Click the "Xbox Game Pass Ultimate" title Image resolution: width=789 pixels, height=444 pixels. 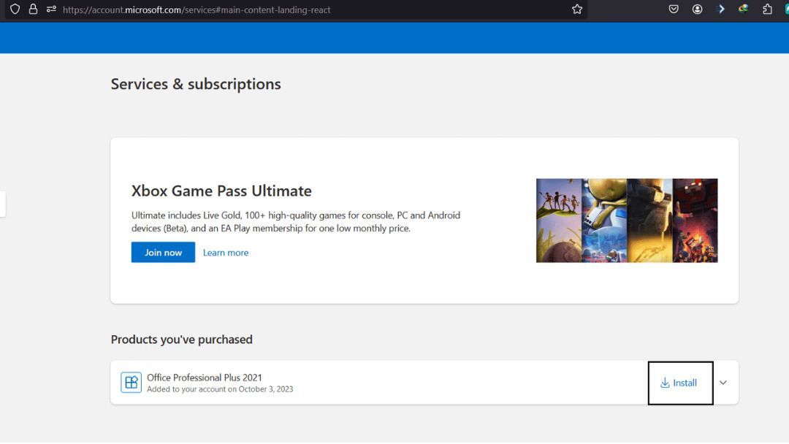pos(221,191)
